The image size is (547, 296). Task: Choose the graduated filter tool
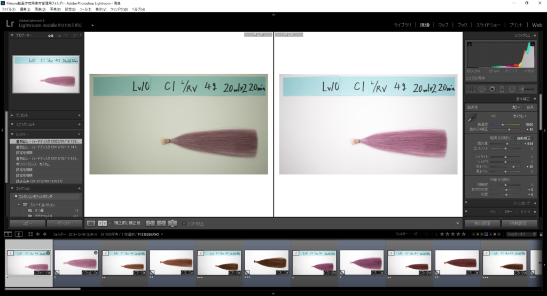coord(502,89)
